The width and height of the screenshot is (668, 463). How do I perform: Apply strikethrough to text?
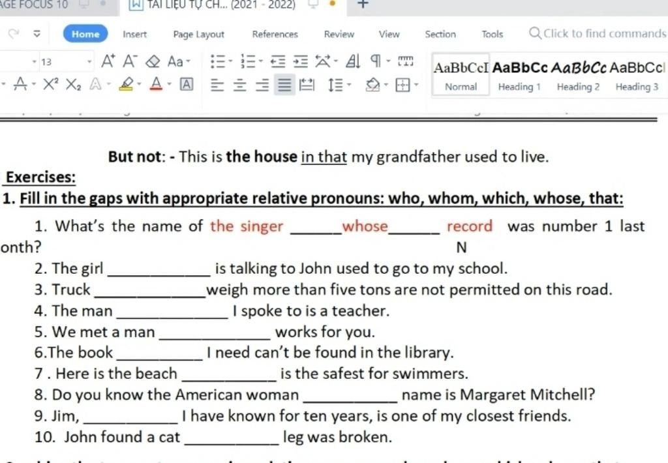(x=20, y=84)
